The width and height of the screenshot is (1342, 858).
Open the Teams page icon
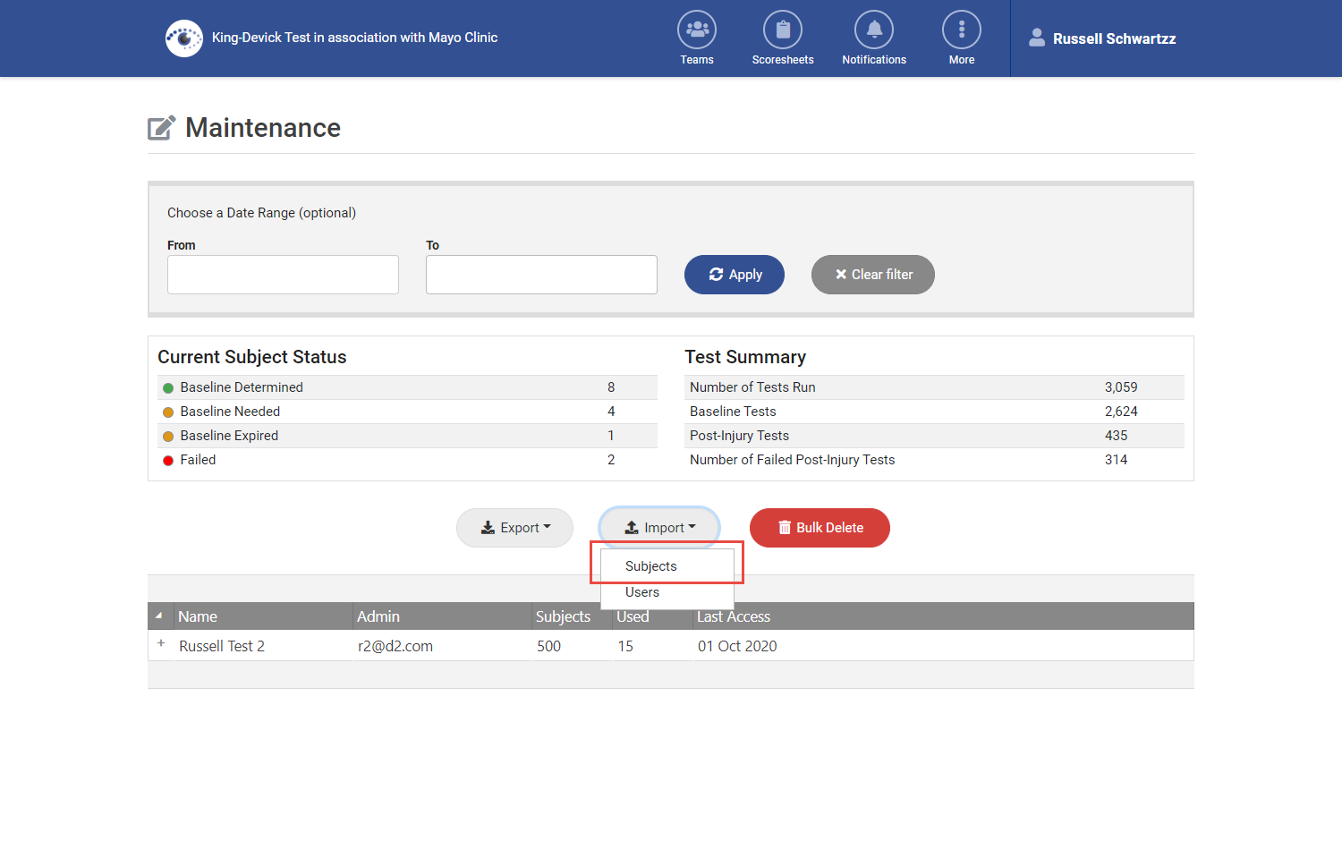tap(696, 30)
